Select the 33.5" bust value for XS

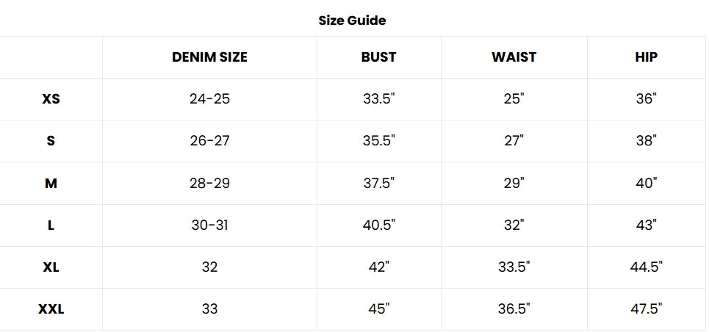tap(378, 99)
